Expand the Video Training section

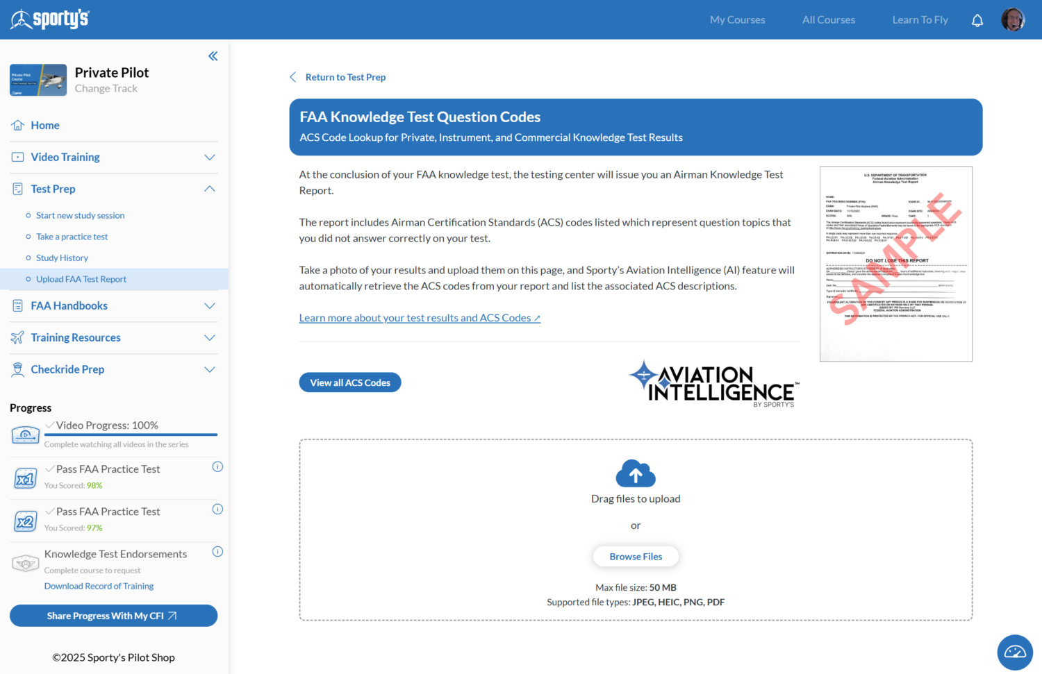click(209, 157)
